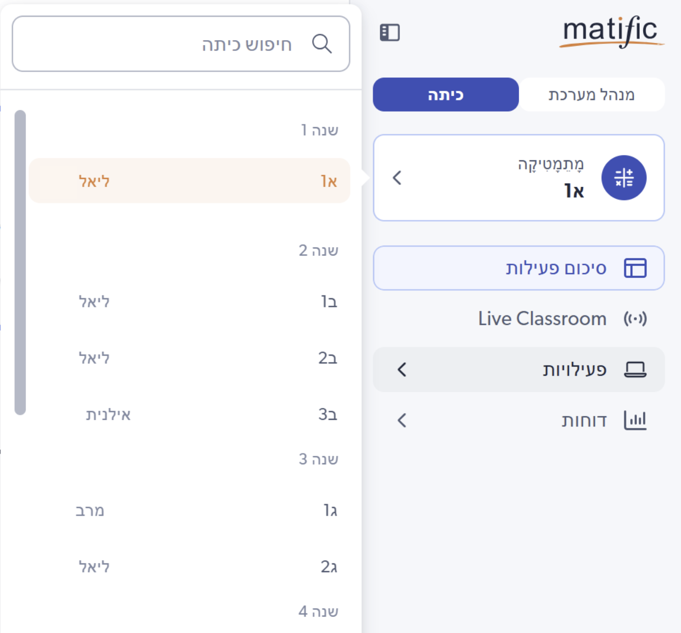Type in the חיפוש כיתה search field

point(180,44)
